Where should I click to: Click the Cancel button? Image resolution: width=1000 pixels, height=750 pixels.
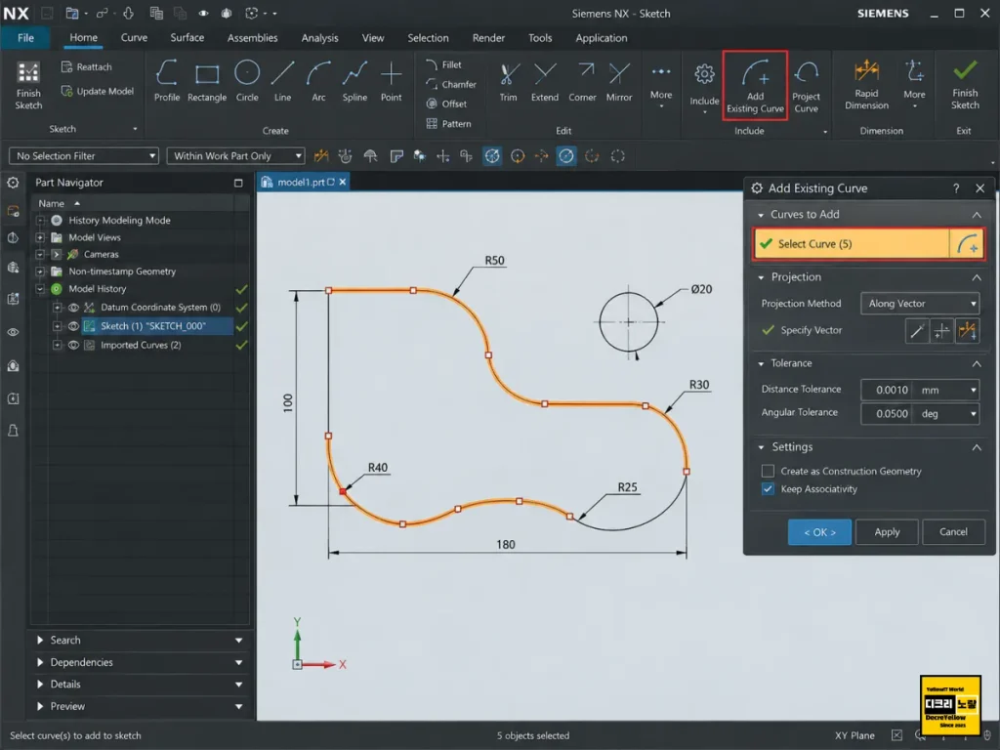point(953,532)
